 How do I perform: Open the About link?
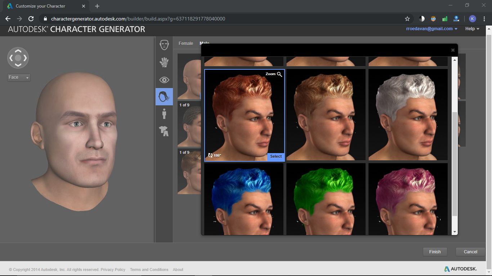[178, 270]
